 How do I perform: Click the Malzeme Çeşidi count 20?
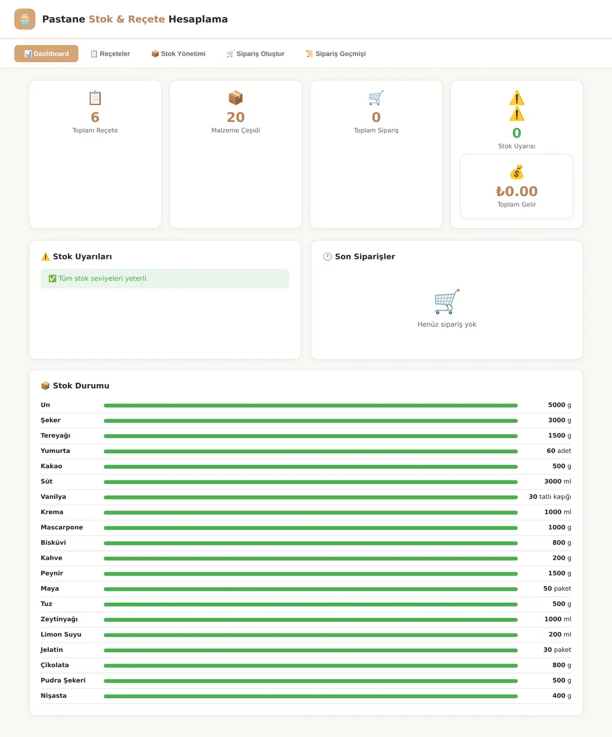point(236,117)
